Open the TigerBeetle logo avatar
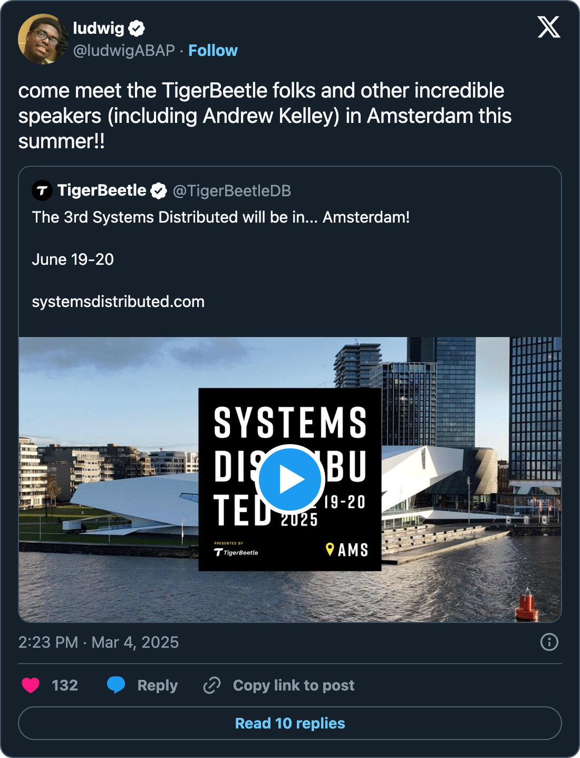Image resolution: width=580 pixels, height=758 pixels. coord(42,190)
